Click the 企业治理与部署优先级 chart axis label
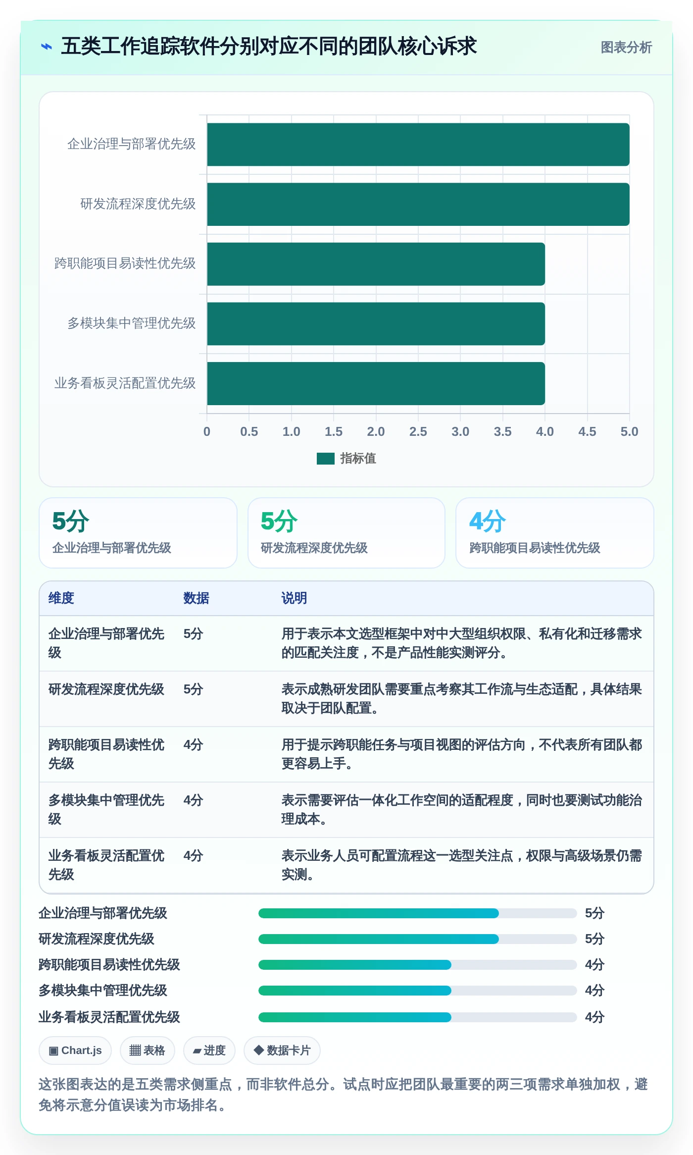This screenshot has width=693, height=1155. 132,144
